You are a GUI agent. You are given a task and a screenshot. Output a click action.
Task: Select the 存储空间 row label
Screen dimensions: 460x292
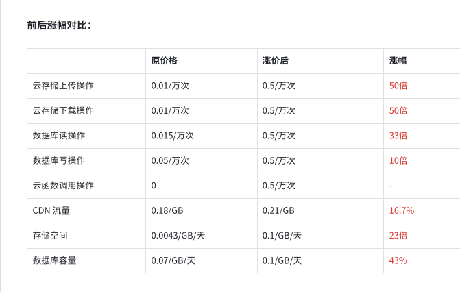coord(50,235)
